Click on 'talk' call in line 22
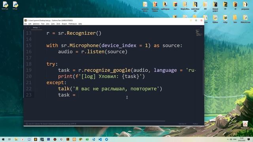253x142 pixels. pos(64,89)
